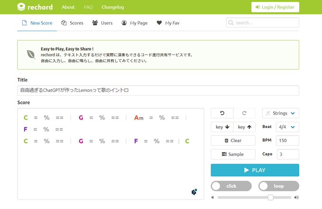Click the dark blue extension icon in score editor
This screenshot has height=209, width=322.
click(194, 192)
